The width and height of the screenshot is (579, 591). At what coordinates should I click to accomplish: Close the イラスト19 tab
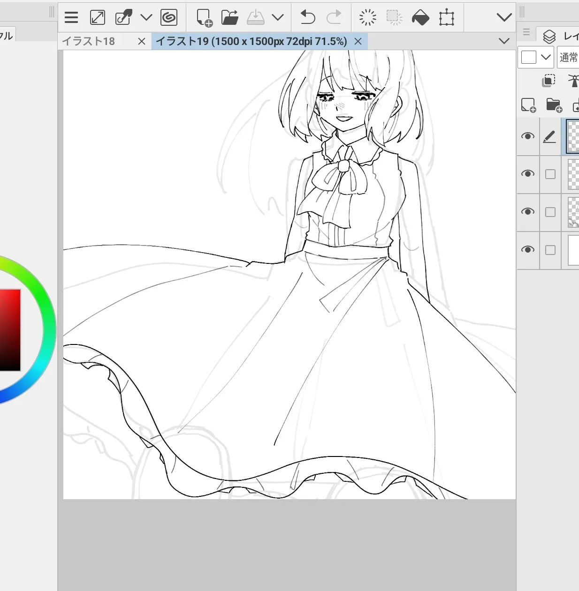358,41
